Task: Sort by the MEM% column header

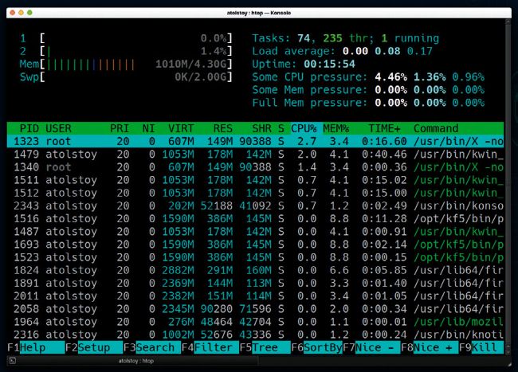Action: point(337,127)
